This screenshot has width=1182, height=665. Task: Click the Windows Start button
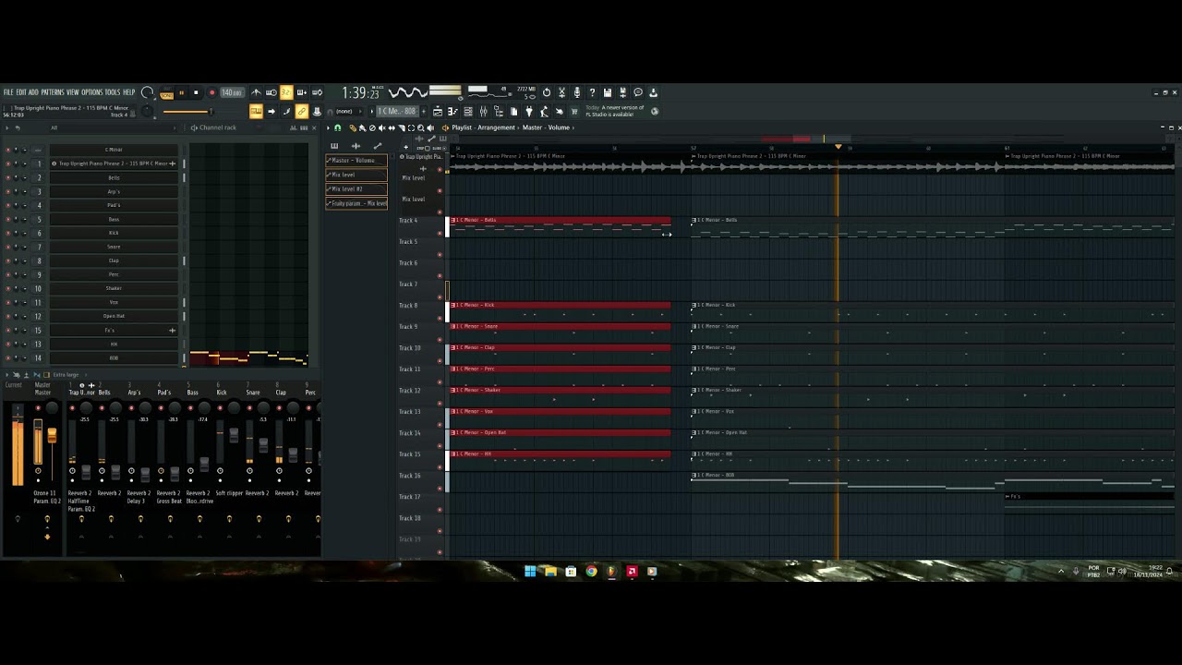click(x=530, y=572)
